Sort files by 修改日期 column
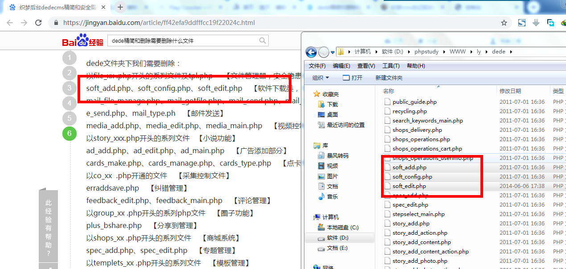This screenshot has width=566, height=269. pyautogui.click(x=510, y=91)
